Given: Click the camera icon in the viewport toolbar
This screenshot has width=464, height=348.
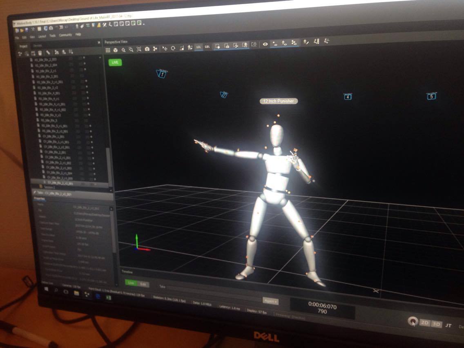Looking at the screenshot, I should click(x=147, y=48).
